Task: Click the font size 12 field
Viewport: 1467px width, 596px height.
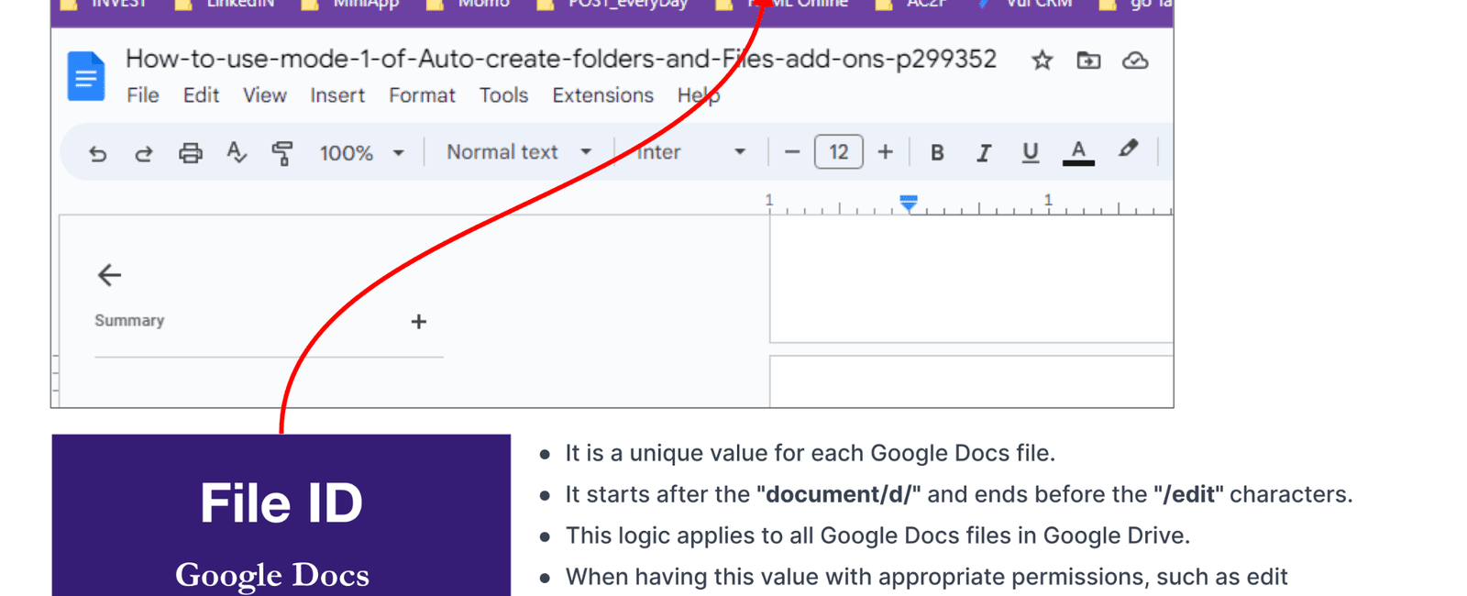Action: click(x=839, y=152)
